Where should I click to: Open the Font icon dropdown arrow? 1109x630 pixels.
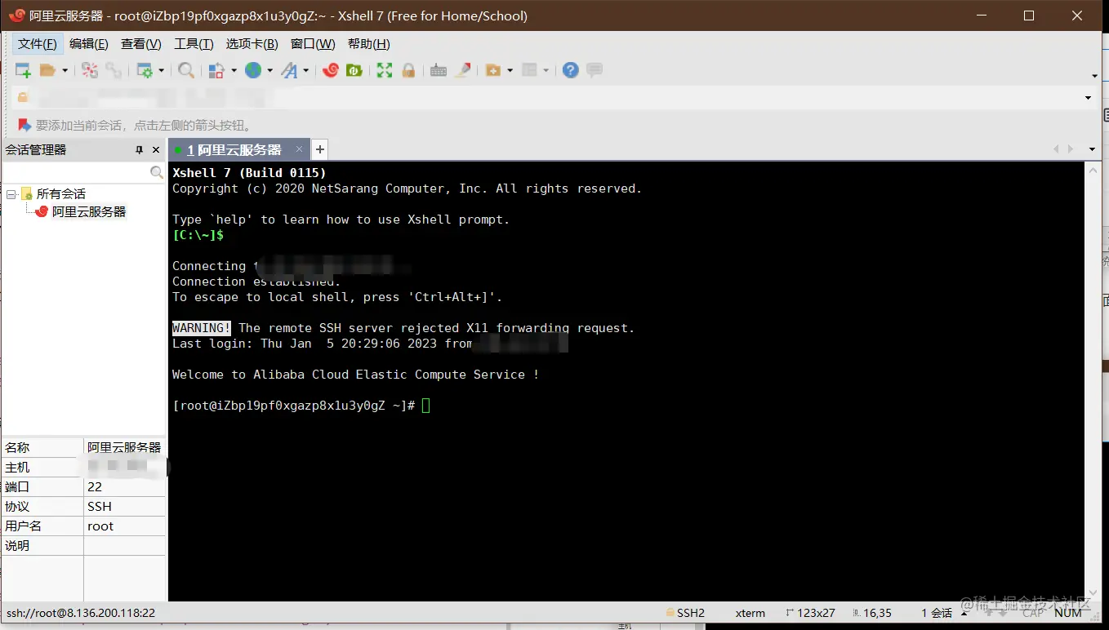click(306, 70)
